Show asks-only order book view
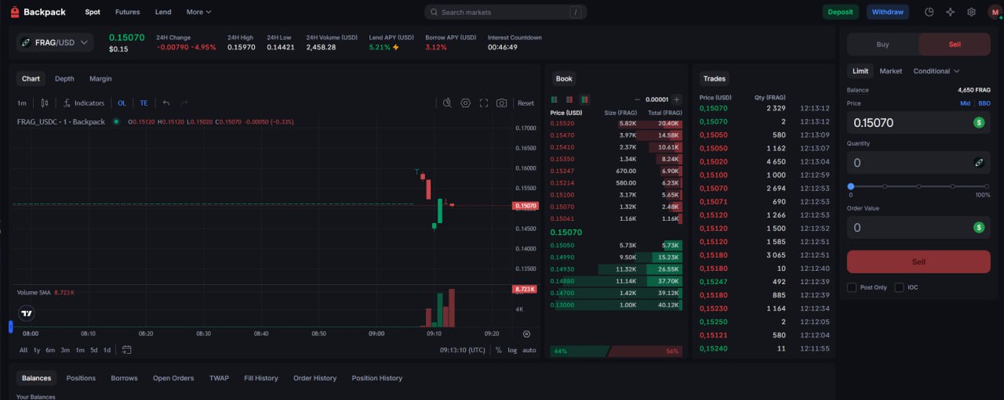 [x=569, y=99]
